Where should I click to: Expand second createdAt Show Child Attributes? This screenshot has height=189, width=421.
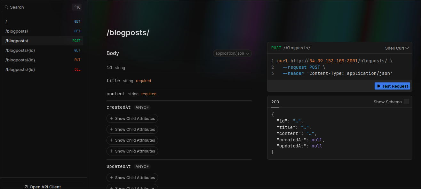(132, 129)
